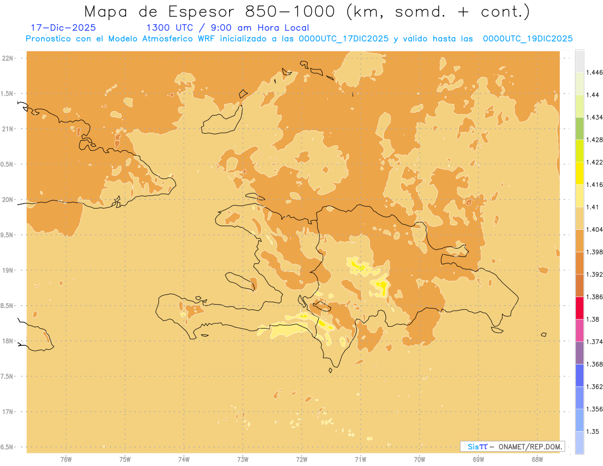The height and width of the screenshot is (466, 603).
Task: Click the "1.428" colorbar value
Action: coord(593,140)
